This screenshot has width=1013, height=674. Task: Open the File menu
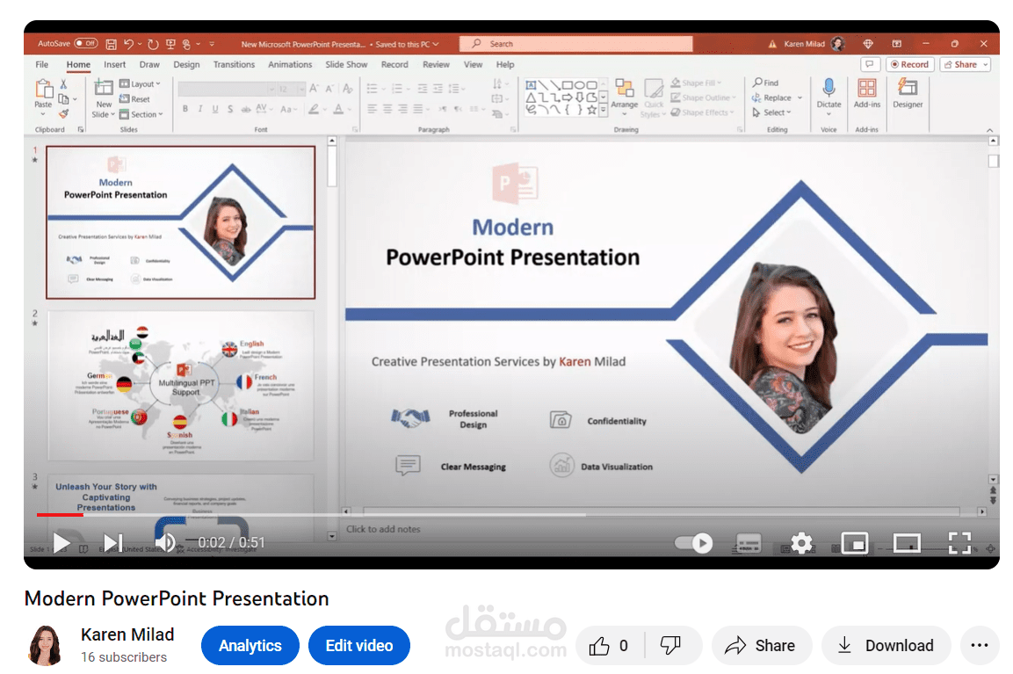pyautogui.click(x=42, y=65)
